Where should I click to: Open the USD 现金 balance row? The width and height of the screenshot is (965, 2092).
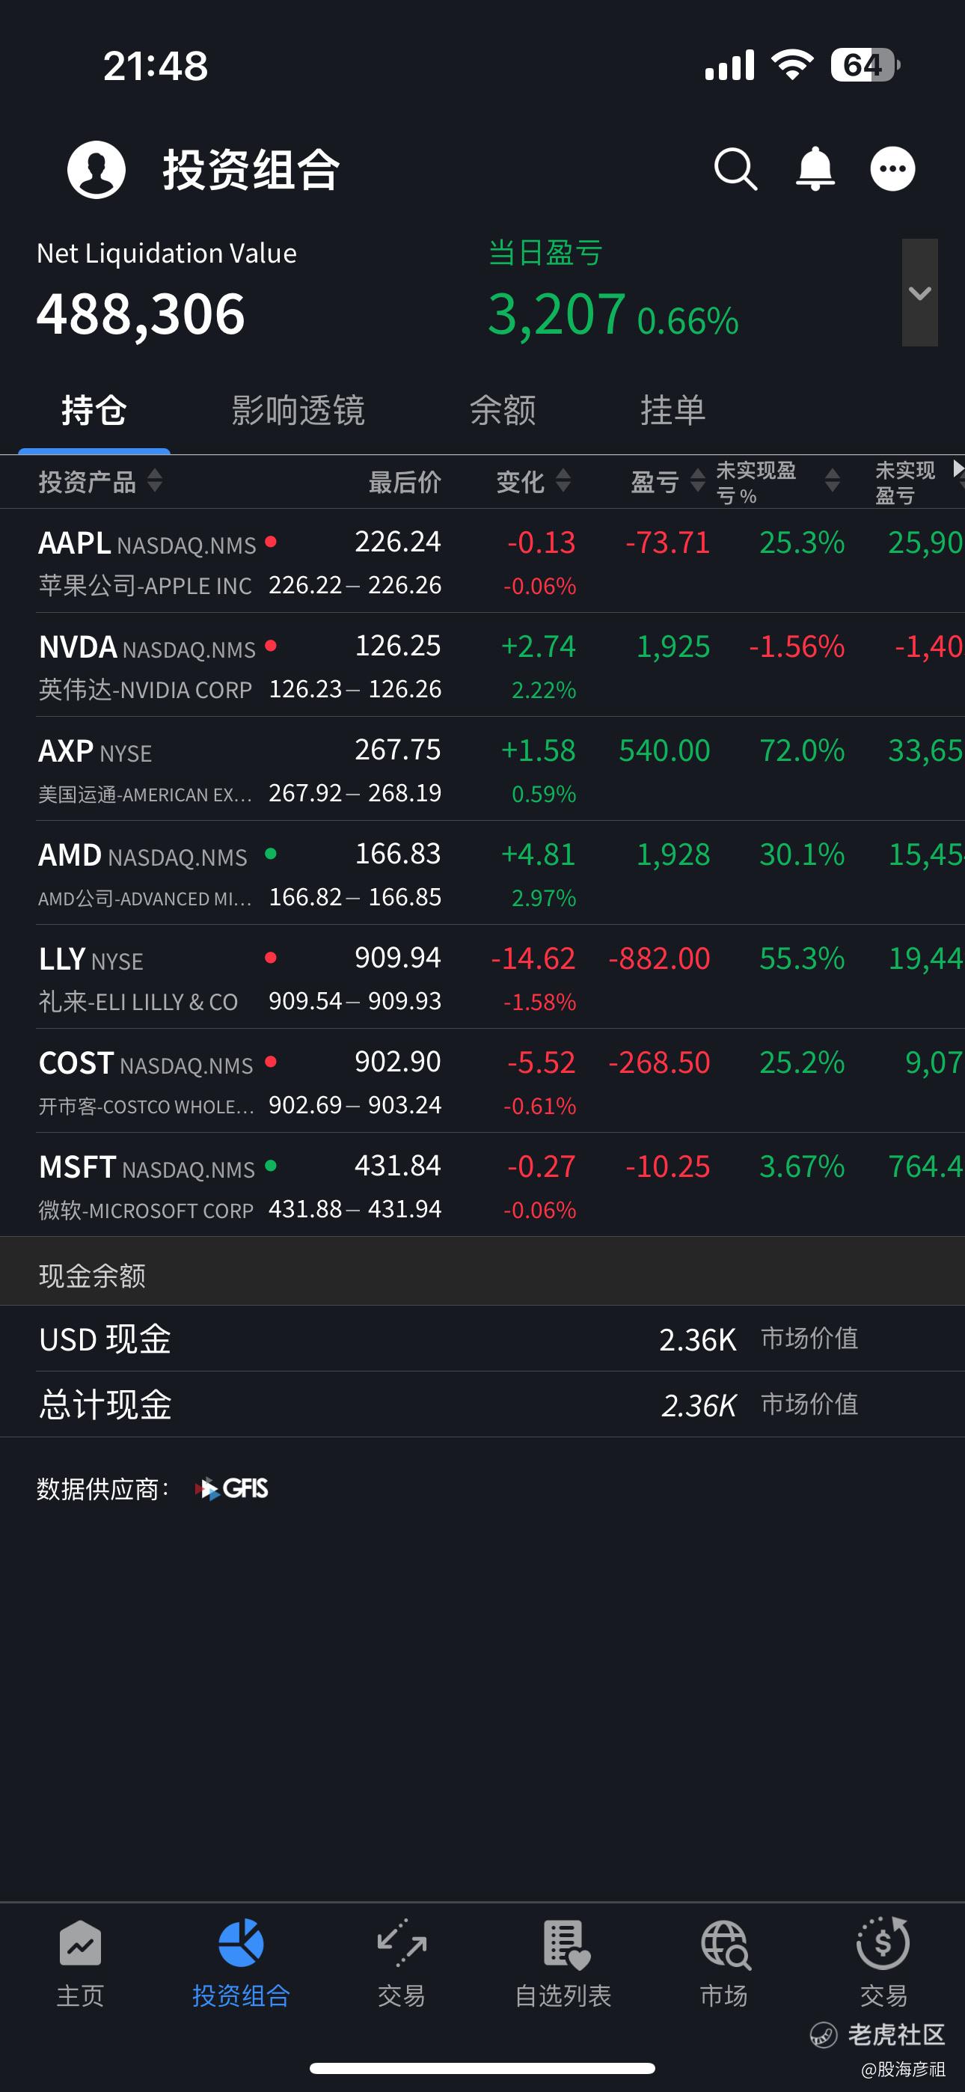tap(482, 1339)
